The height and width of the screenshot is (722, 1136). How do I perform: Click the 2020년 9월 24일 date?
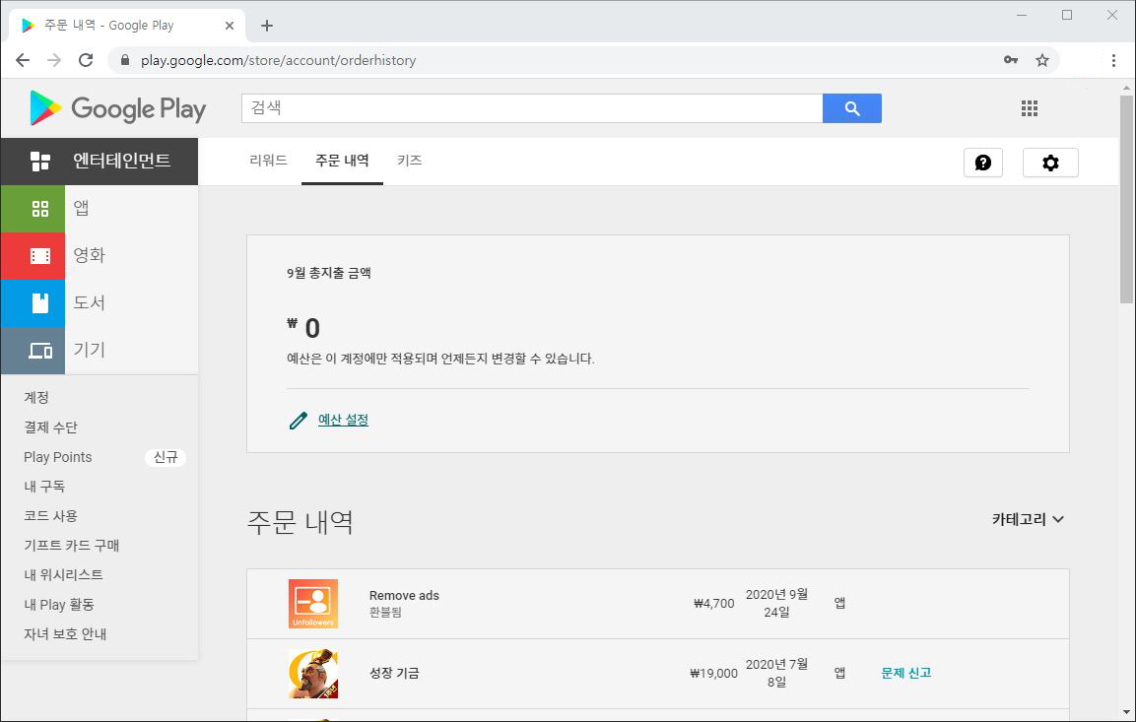pos(776,603)
